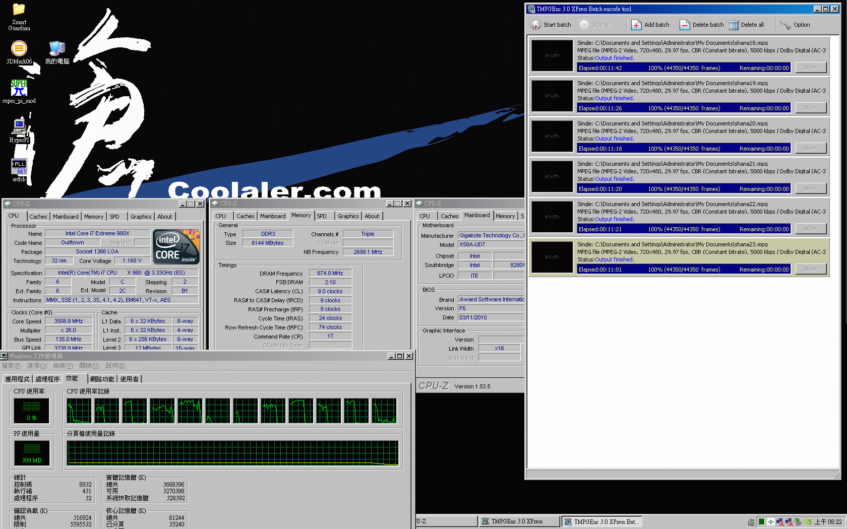The width and height of the screenshot is (847, 529).
Task: Open Option in TMPGEnc toolbar
Action: [x=795, y=25]
